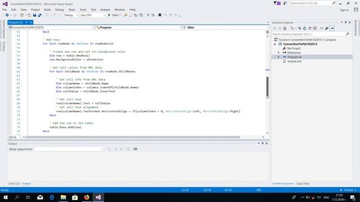Pin the Program.vb editor tab
Screen dimensions: 360x202
click(x=26, y=22)
